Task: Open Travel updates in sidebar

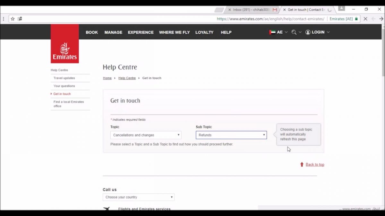Action: click(x=64, y=78)
